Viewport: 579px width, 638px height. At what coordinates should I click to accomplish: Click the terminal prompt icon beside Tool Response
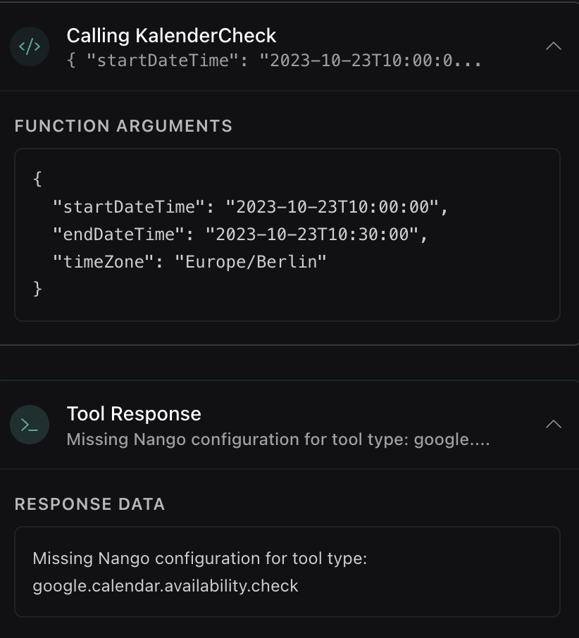[30, 425]
